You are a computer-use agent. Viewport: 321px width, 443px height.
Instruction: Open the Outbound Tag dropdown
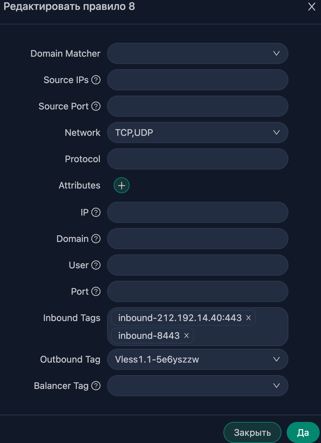pyautogui.click(x=198, y=359)
